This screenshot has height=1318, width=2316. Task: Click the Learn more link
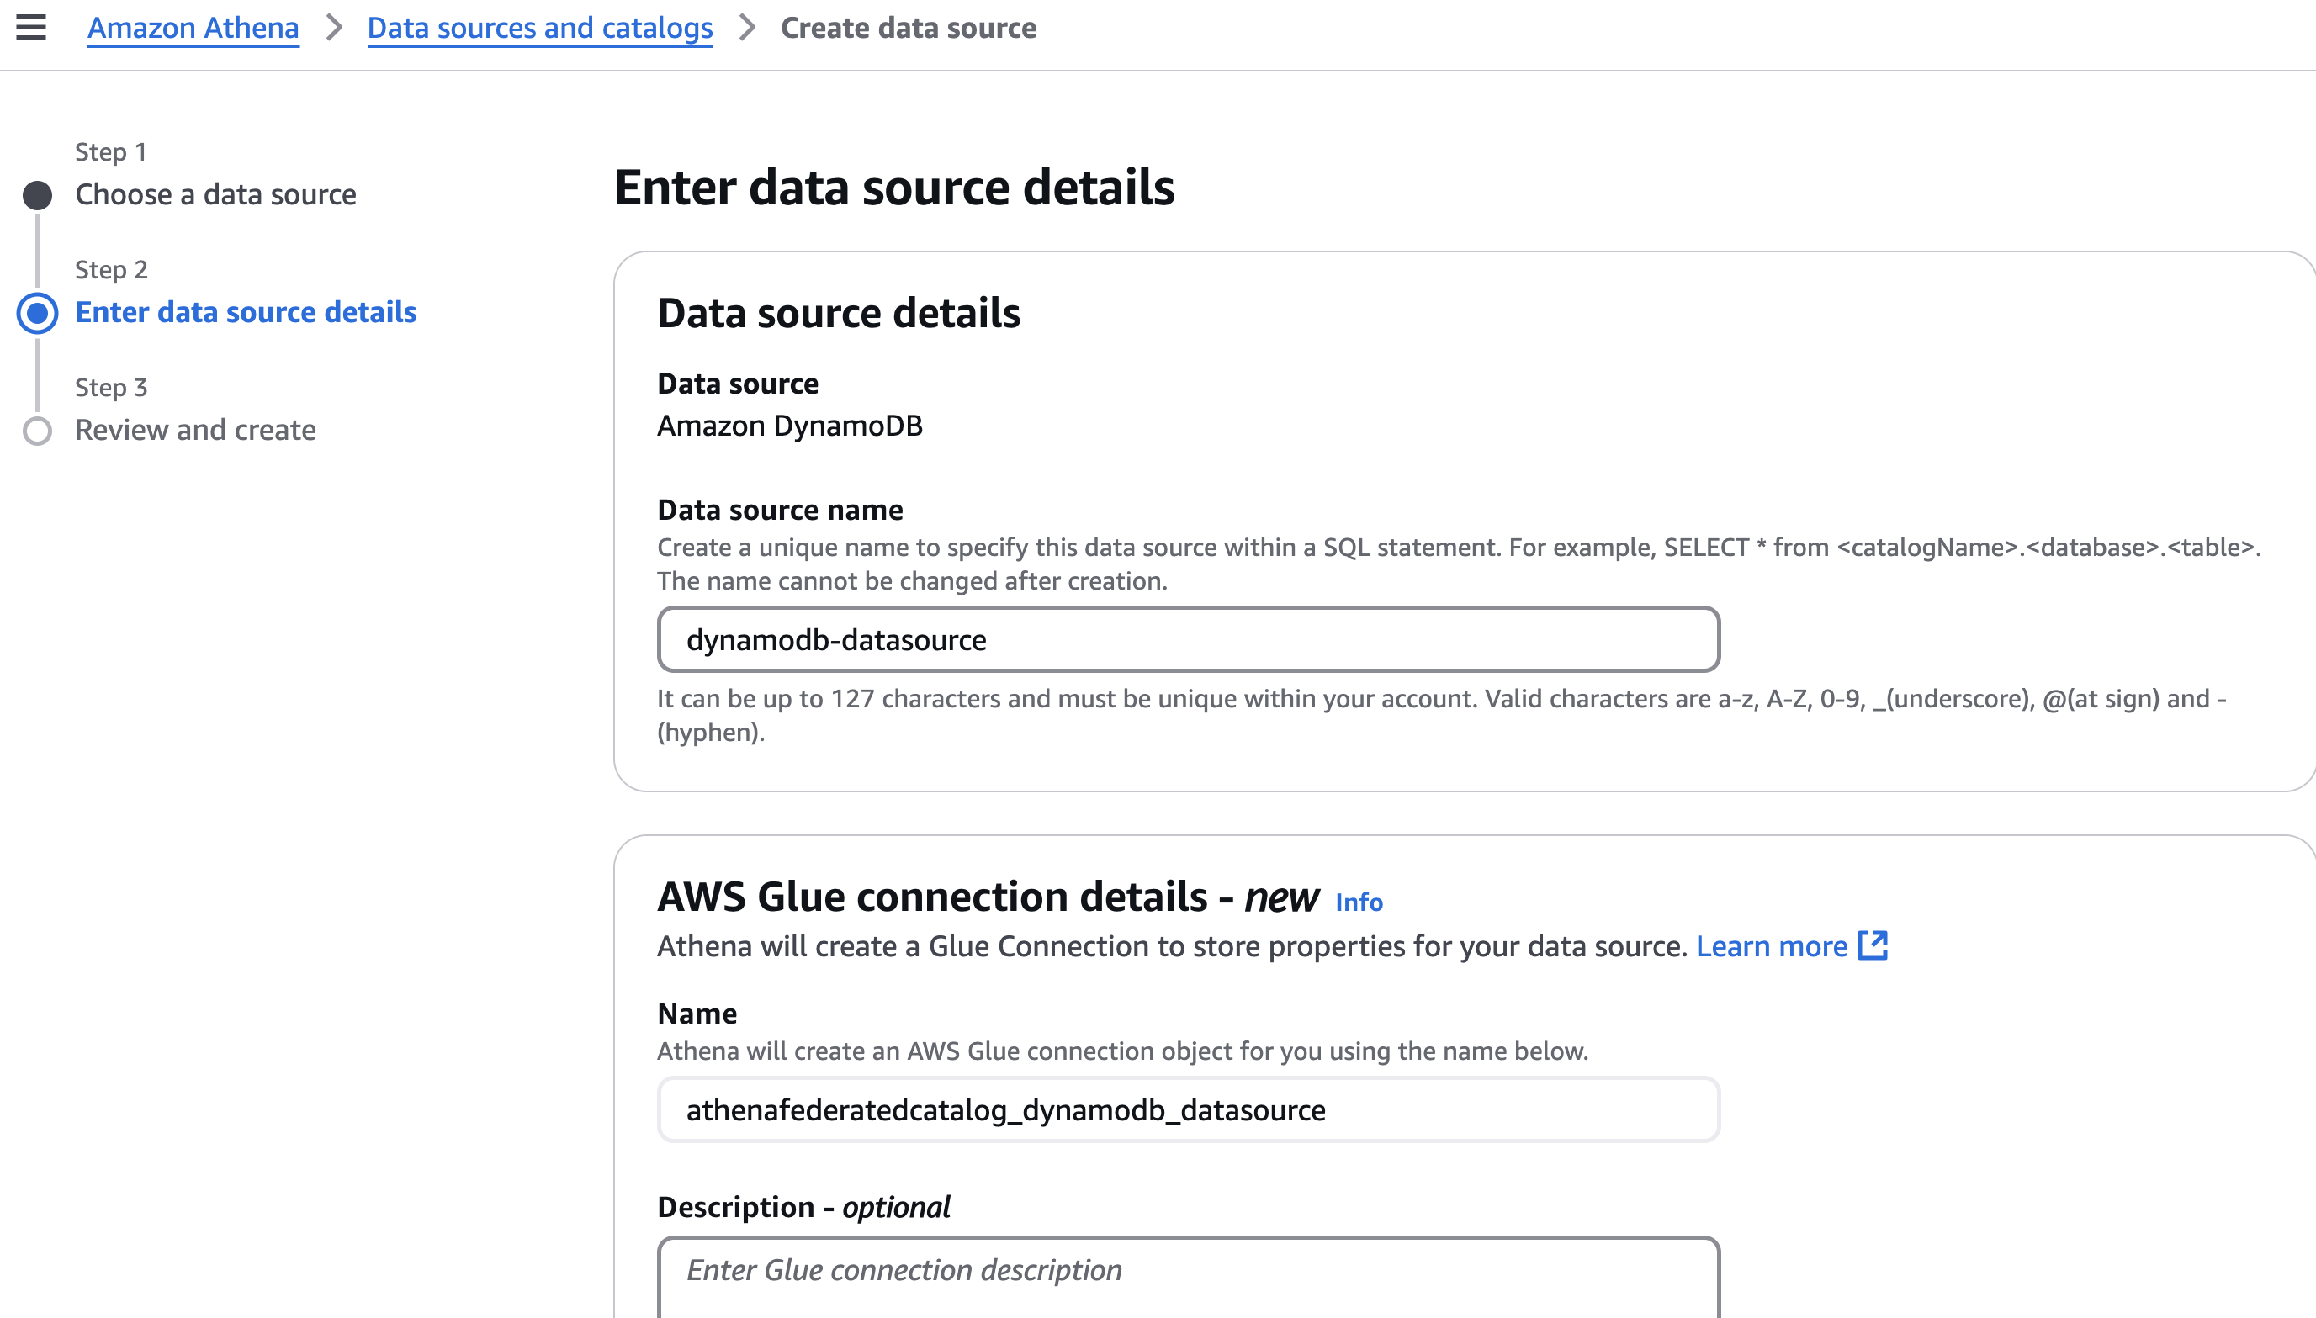pyautogui.click(x=1771, y=946)
